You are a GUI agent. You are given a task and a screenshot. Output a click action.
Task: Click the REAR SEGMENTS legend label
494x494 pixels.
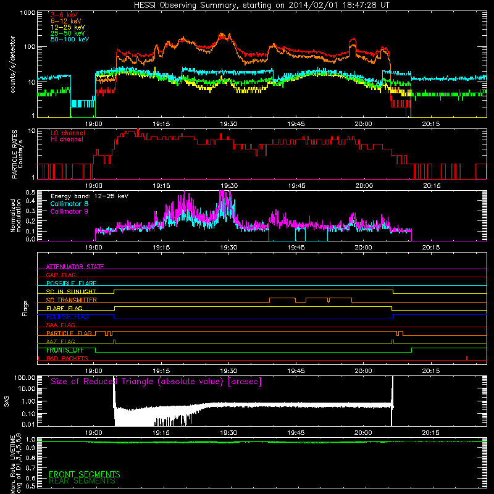82,481
